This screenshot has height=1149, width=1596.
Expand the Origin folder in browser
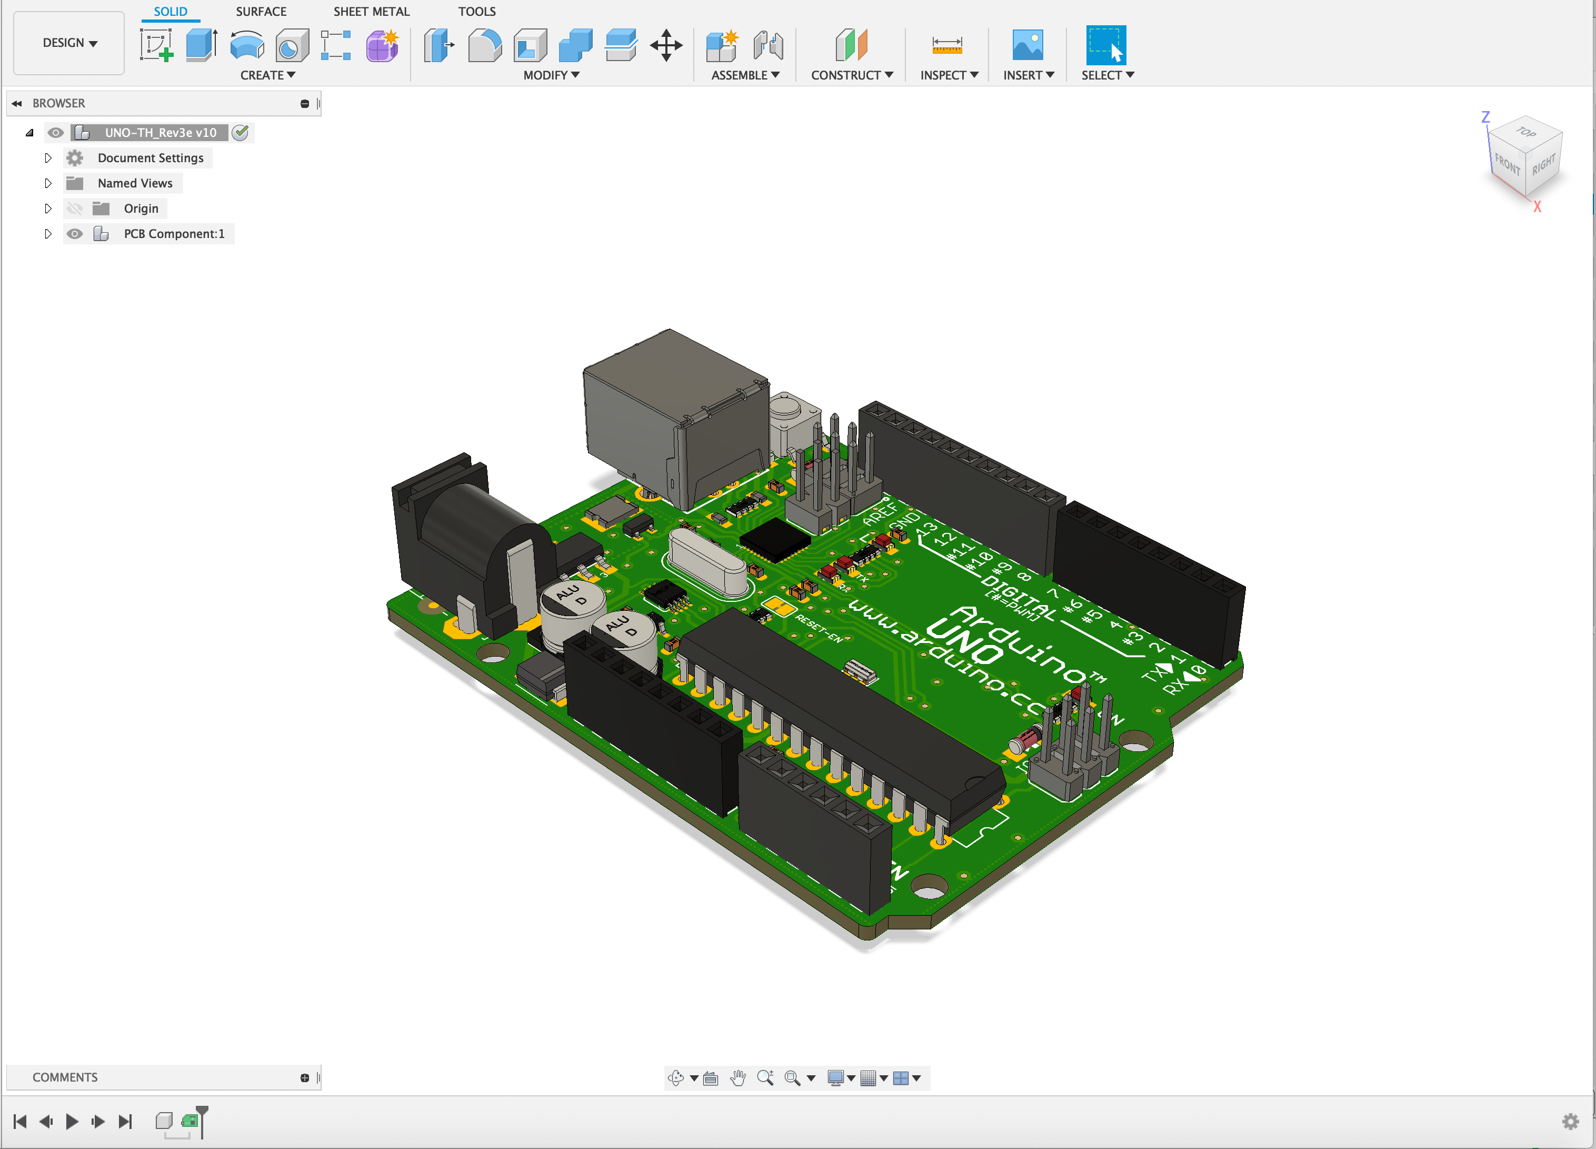47,208
